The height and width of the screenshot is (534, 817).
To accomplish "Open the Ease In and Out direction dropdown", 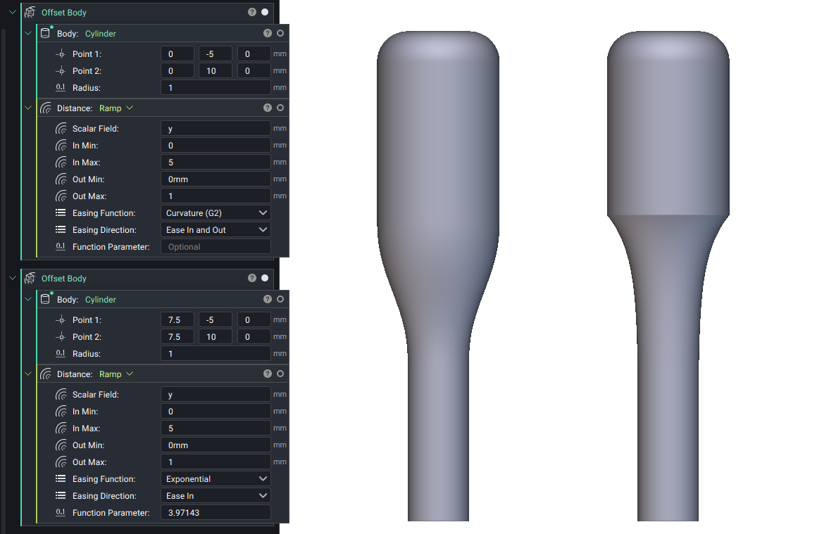I will [216, 230].
